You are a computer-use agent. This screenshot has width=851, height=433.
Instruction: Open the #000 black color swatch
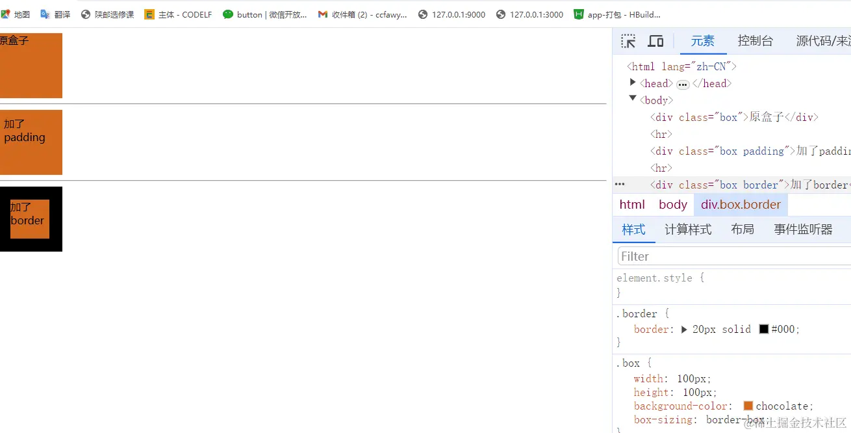764,330
